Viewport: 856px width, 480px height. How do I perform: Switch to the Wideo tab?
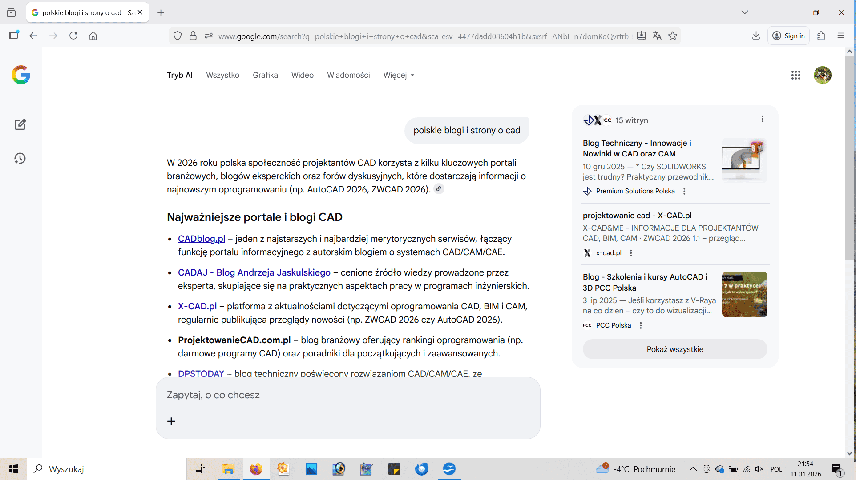tap(303, 75)
